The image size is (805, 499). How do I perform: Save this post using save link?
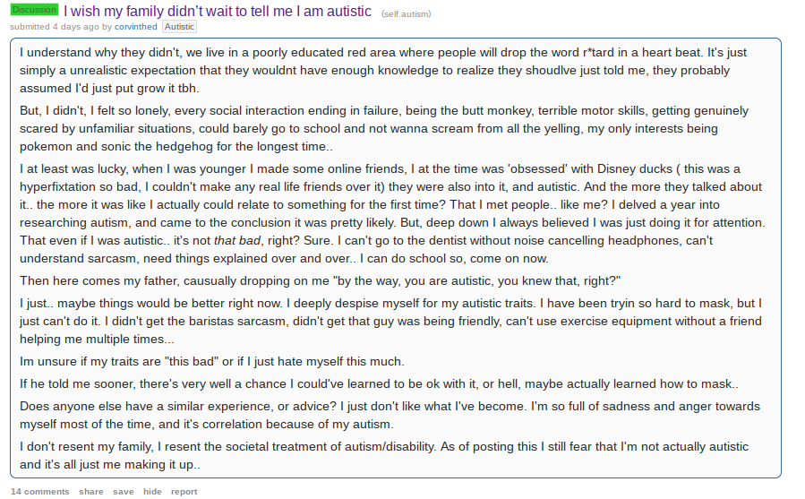coord(124,491)
